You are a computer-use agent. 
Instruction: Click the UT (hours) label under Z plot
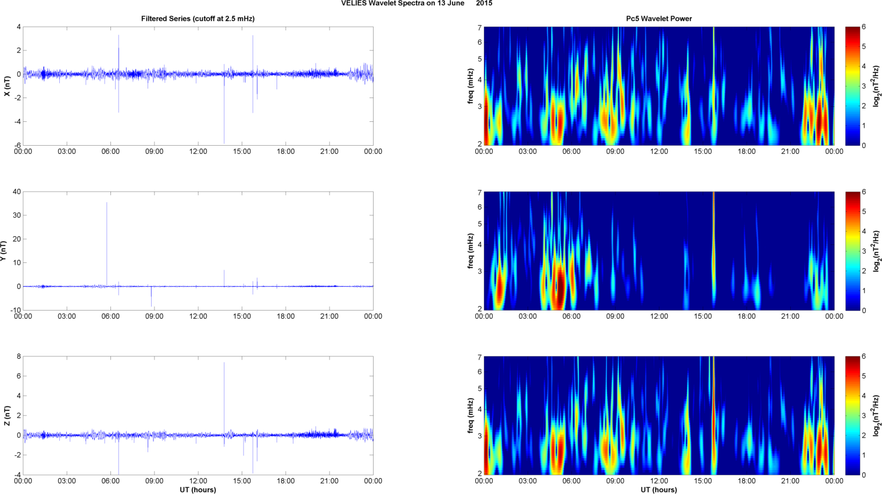click(x=198, y=489)
